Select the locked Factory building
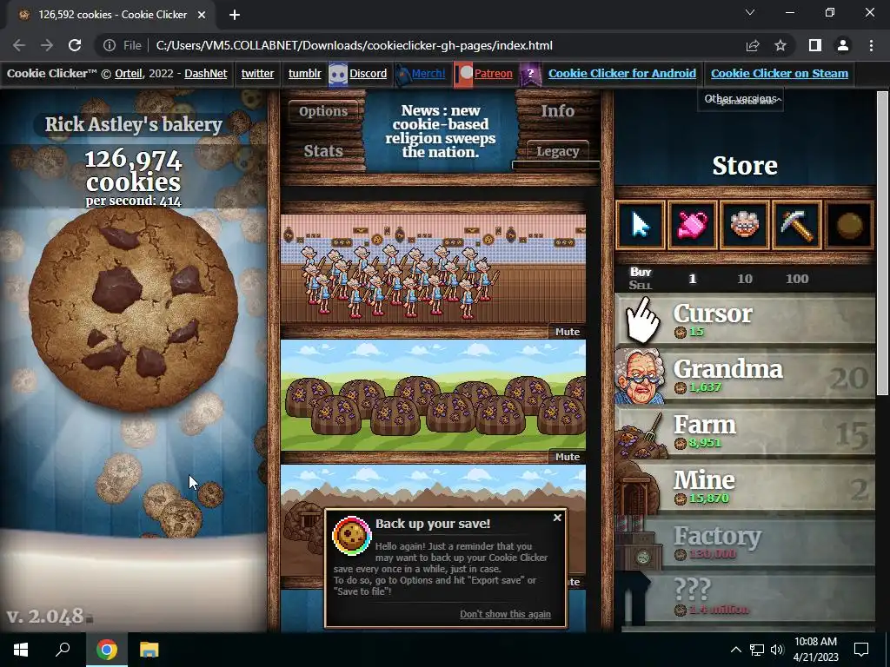Viewport: 890px width, 667px height. pyautogui.click(x=745, y=543)
